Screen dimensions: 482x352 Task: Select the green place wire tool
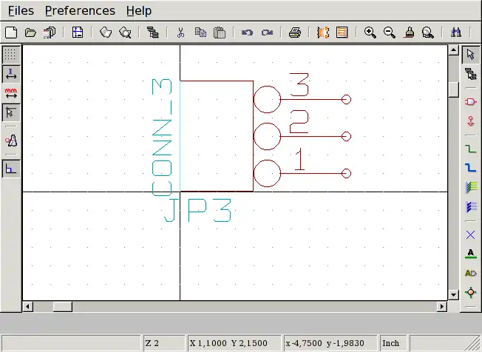pyautogui.click(x=470, y=149)
